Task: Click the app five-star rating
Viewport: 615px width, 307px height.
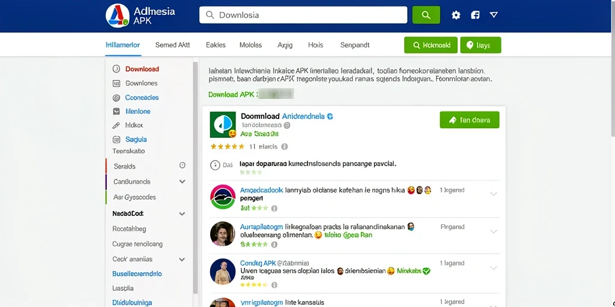Action: [x=227, y=146]
